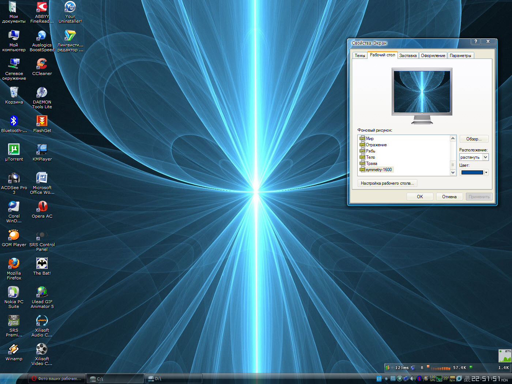Image resolution: width=512 pixels, height=384 pixels.
Task: Click the taskbar clock showing 22:51:51
Action: click(x=486, y=379)
